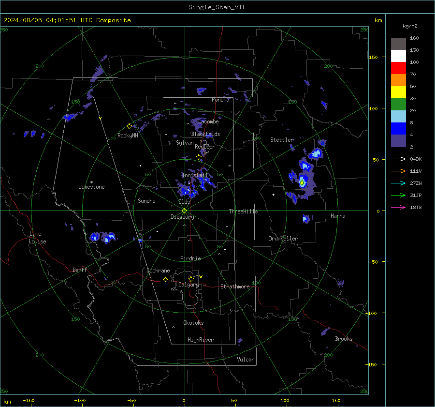
Task: Click the Lacombe town label
Action: [x=208, y=121]
